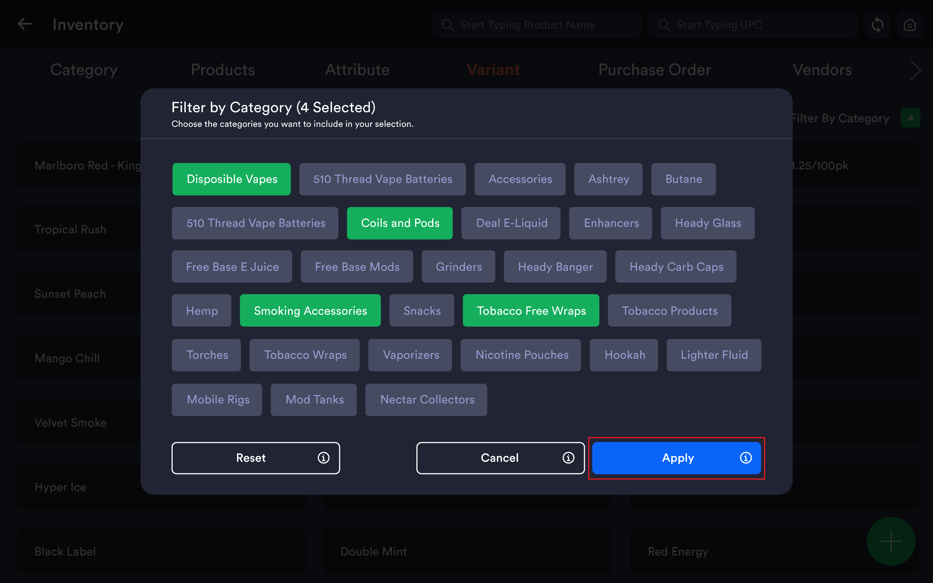This screenshot has height=583, width=933.
Task: Select the Tobacco Wraps category
Action: pyautogui.click(x=304, y=355)
